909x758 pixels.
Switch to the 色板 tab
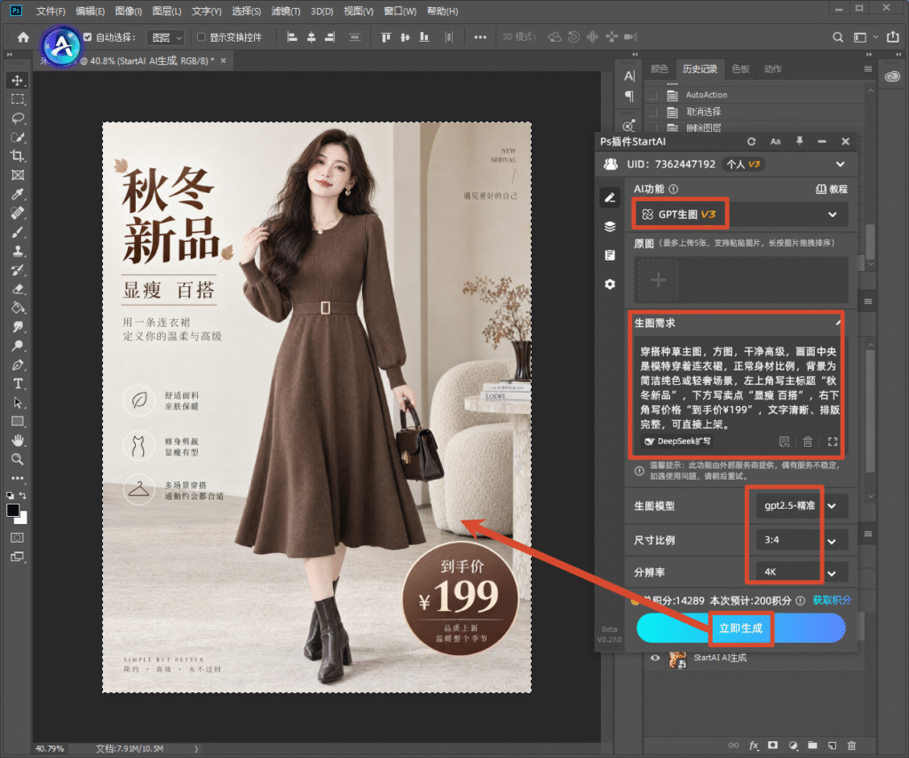(x=740, y=69)
